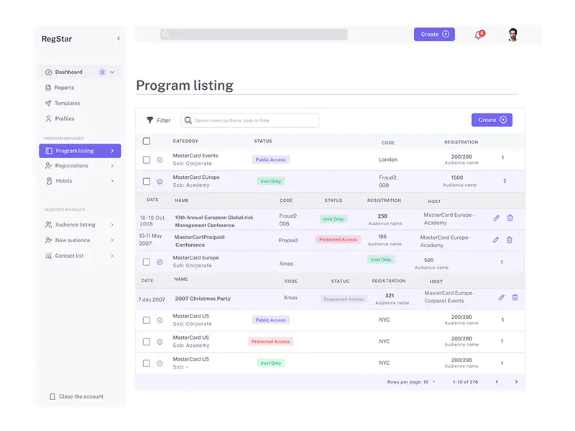Expand the MasterCard EUrope row details

coord(160,181)
